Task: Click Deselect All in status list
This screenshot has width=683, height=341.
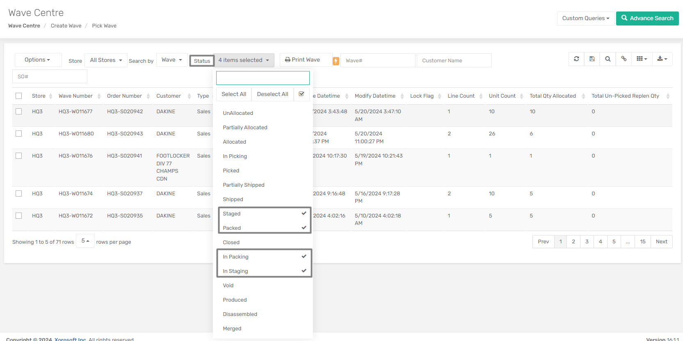Action: 272,94
